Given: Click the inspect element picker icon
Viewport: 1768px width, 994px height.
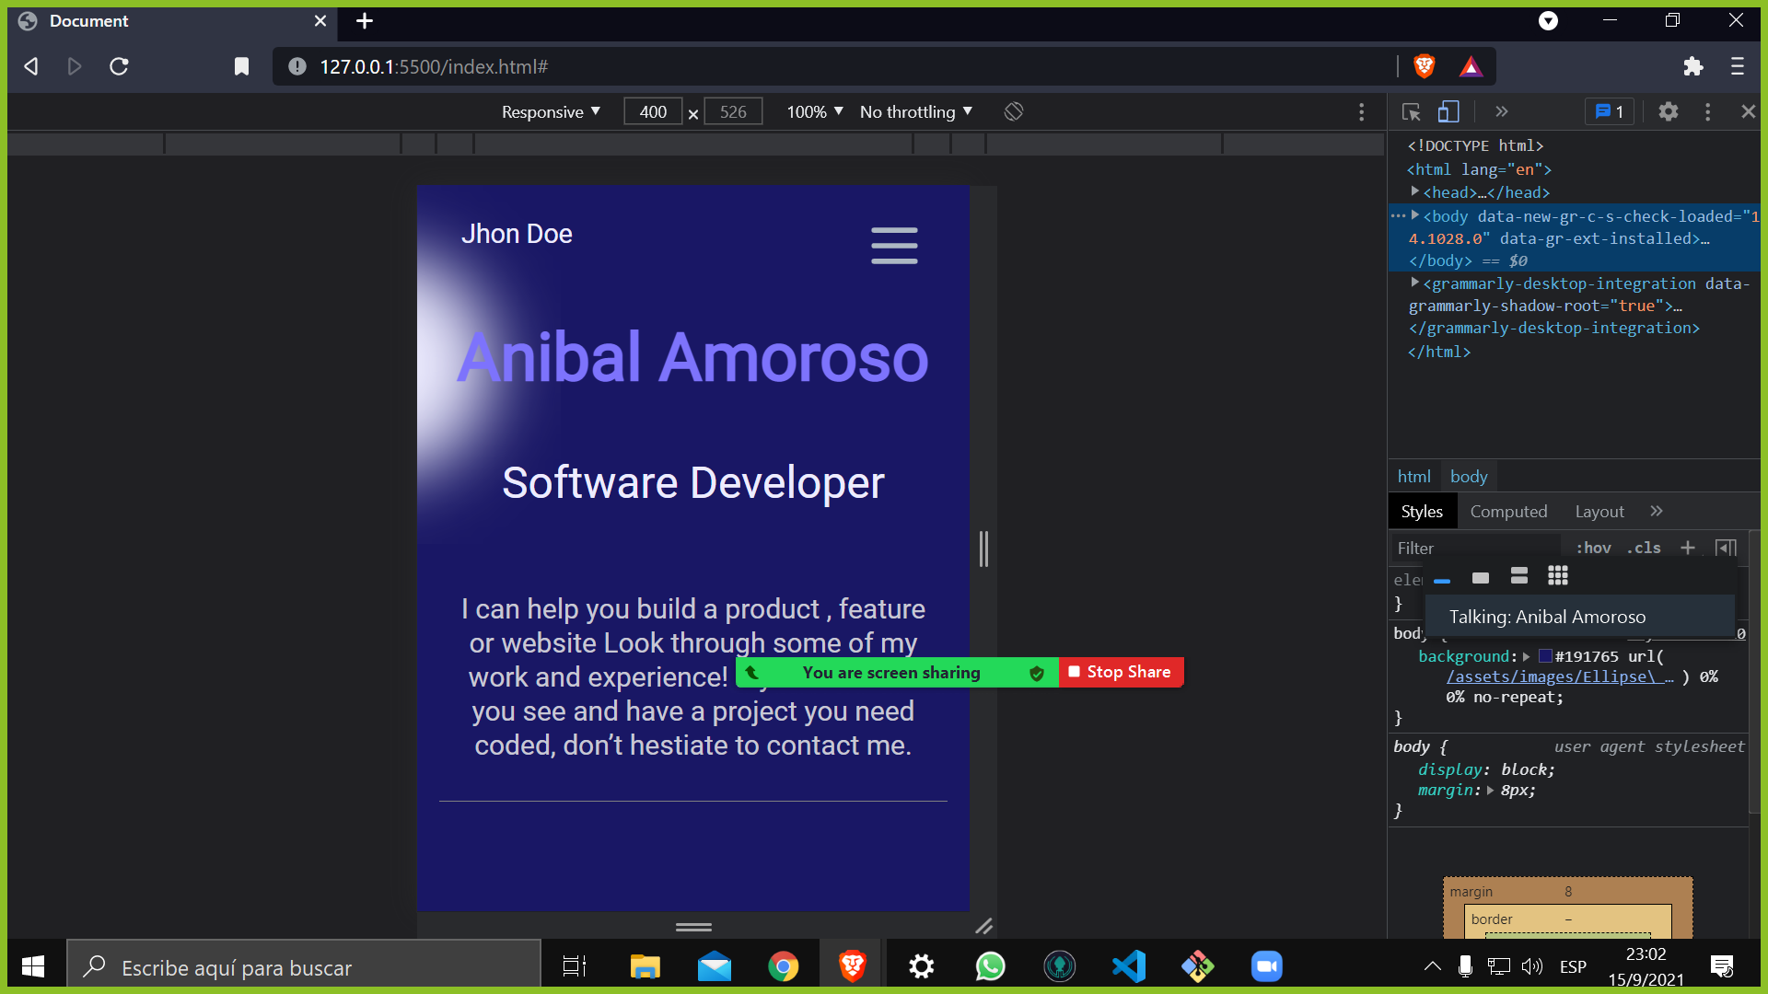Looking at the screenshot, I should pyautogui.click(x=1411, y=112).
